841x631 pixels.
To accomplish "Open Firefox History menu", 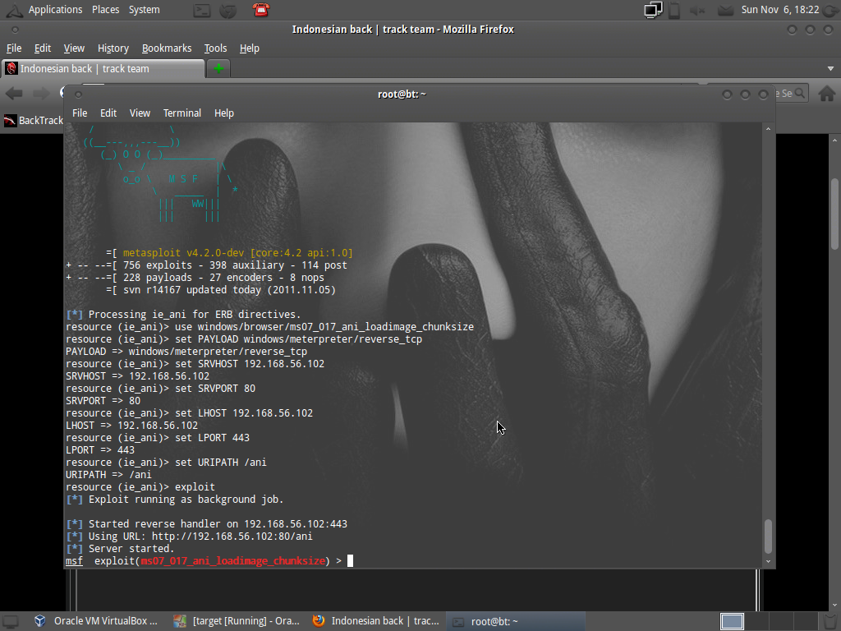I will coord(113,48).
